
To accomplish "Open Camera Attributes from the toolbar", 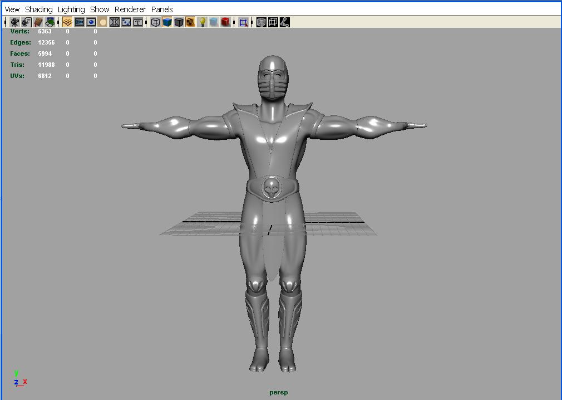I will [27, 22].
